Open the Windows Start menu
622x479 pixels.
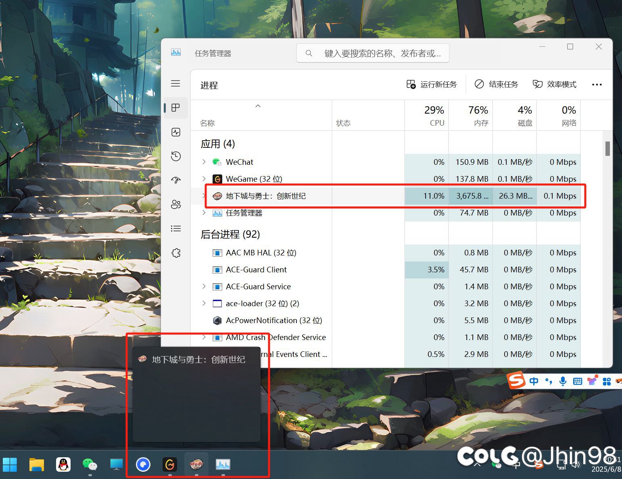[x=10, y=464]
